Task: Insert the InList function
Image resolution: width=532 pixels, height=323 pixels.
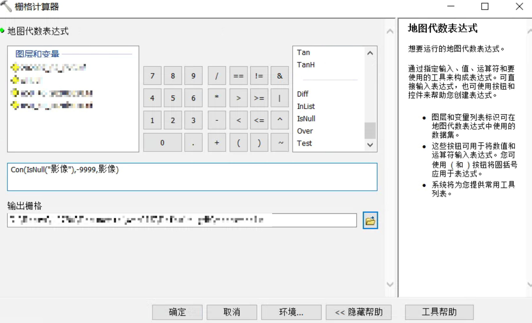Action: click(x=306, y=106)
